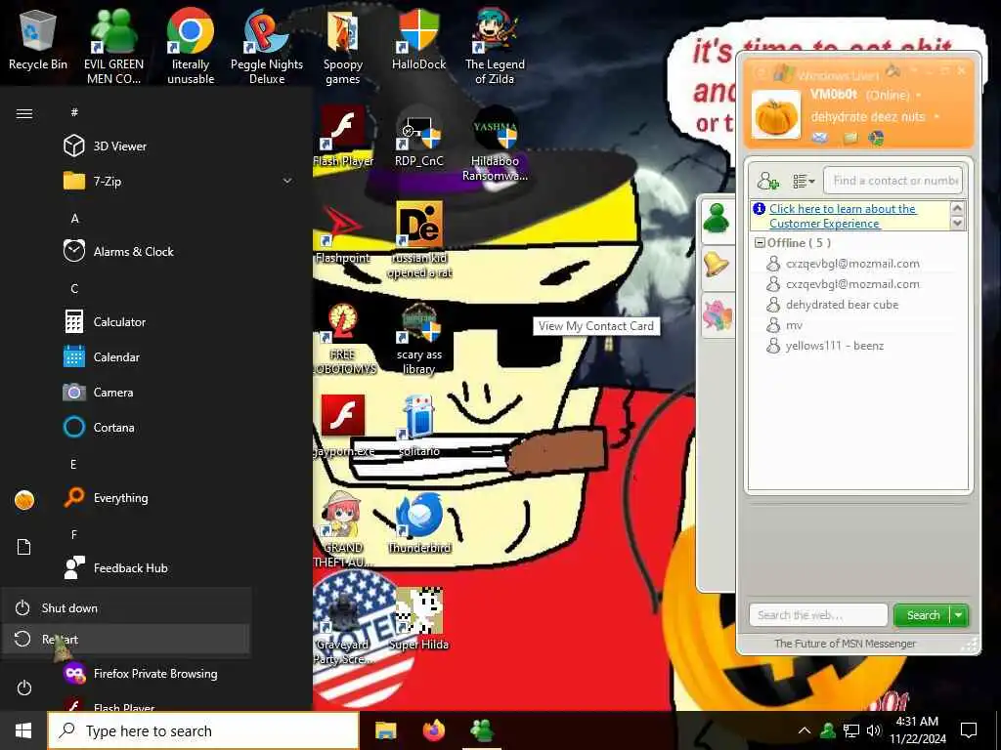Viewport: 1001px width, 750px height.
Task: Open the 'dehydrate deez nuts' personal message dropdown
Action: click(936, 117)
